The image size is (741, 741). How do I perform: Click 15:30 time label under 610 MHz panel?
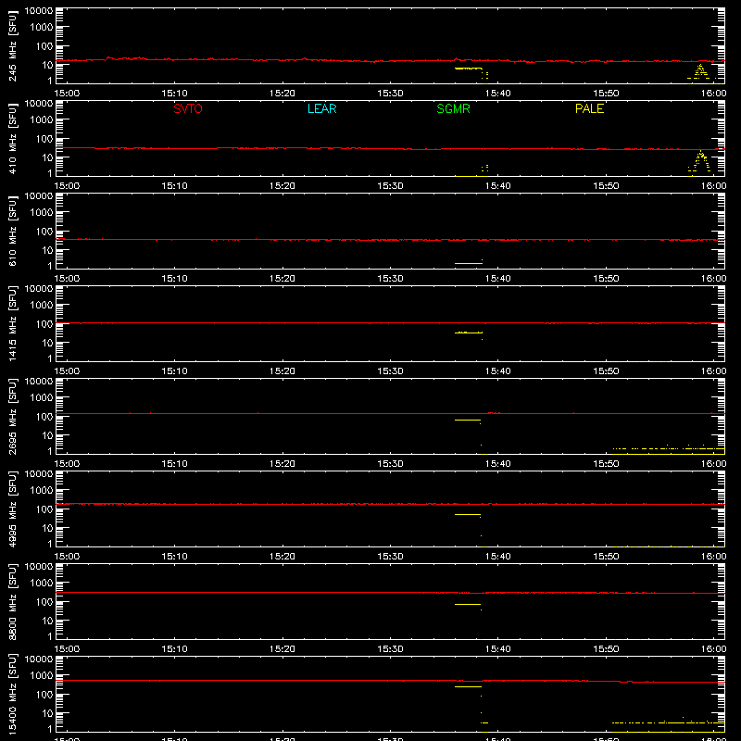pyautogui.click(x=390, y=279)
